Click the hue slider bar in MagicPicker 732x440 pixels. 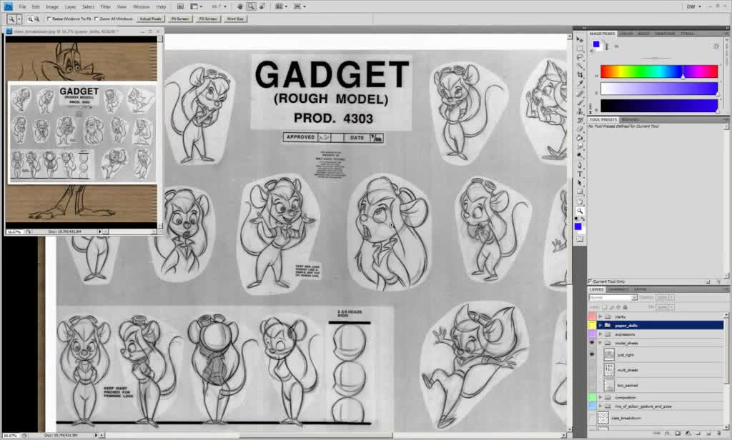click(658, 71)
